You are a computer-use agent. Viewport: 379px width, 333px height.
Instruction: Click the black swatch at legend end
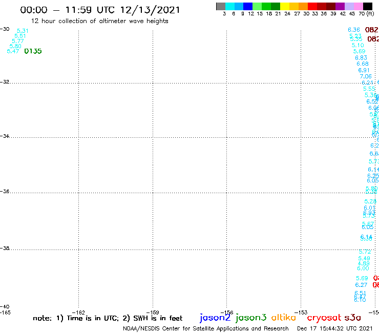(368, 6)
